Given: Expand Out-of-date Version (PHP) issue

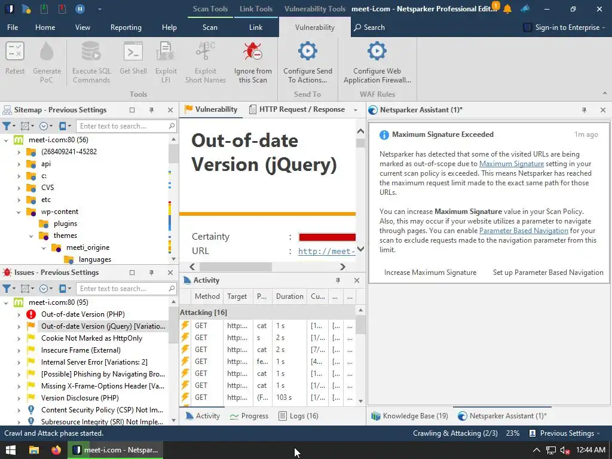Looking at the screenshot, I should click(x=19, y=314).
